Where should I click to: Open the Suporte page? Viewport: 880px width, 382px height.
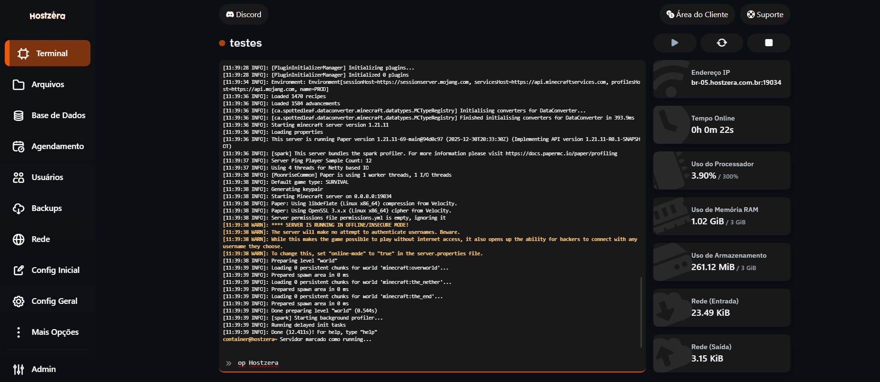pos(765,14)
